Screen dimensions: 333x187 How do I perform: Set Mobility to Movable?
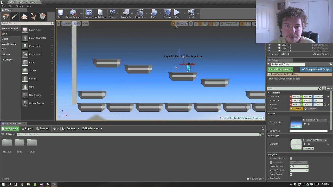tap(310, 109)
